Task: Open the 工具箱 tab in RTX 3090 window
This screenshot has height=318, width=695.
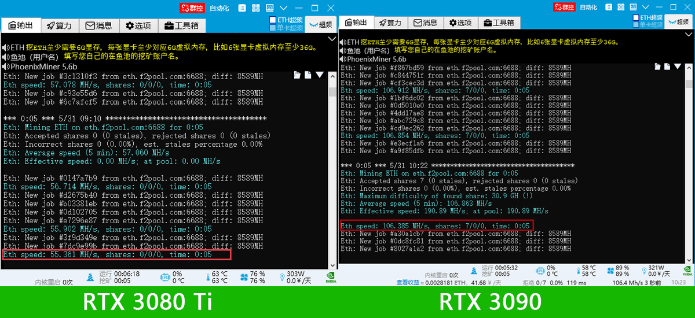Action: (x=499, y=23)
